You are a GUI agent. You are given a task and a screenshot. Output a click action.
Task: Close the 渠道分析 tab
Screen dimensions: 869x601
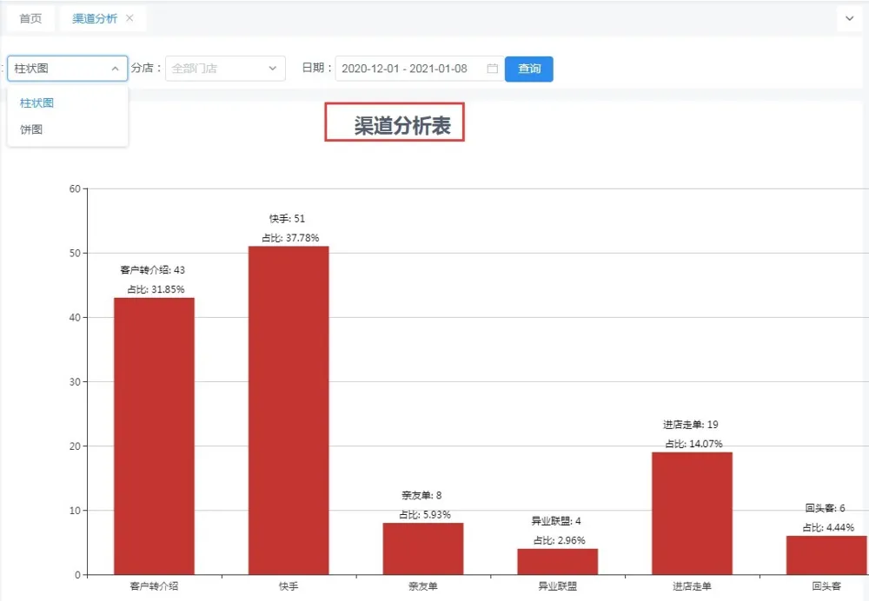[129, 18]
